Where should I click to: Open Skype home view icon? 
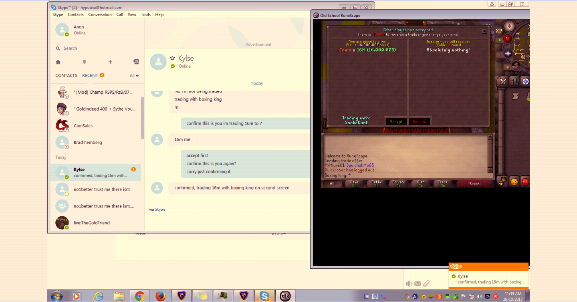tap(58, 62)
